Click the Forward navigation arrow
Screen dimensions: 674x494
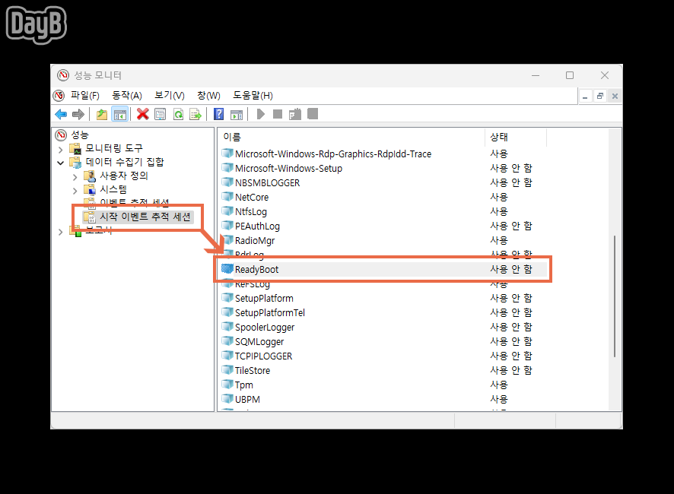[79, 114]
